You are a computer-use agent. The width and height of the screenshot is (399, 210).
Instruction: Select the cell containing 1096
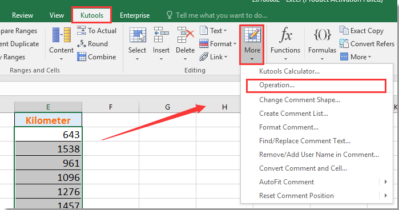[48, 177]
